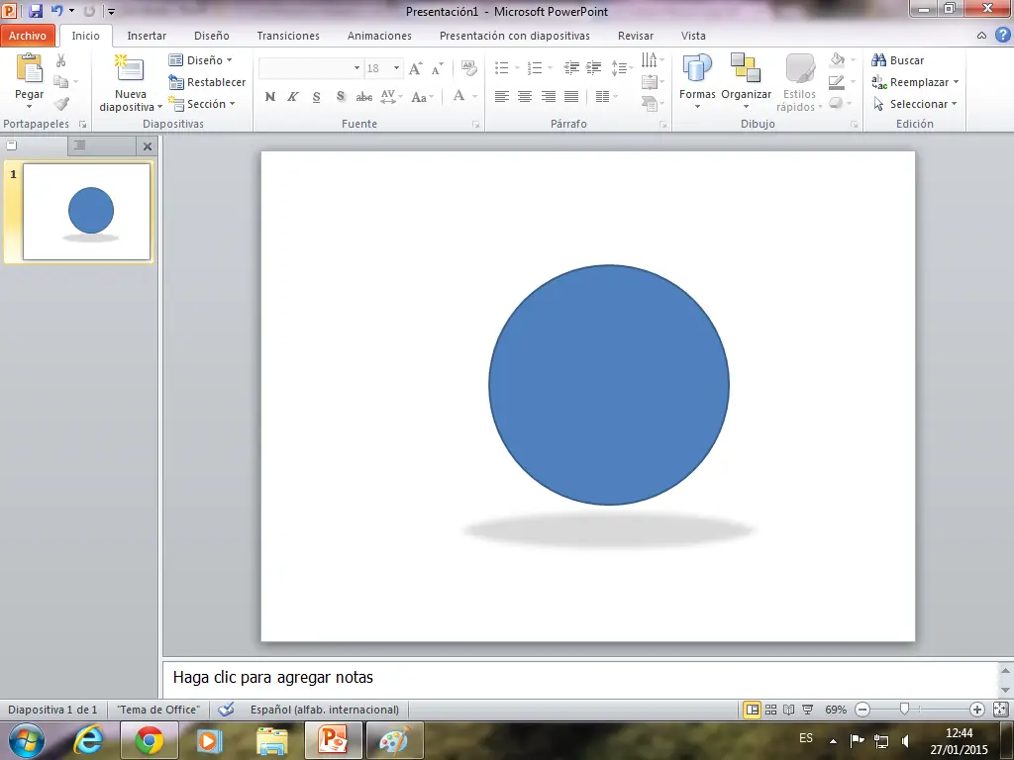1014x760 pixels.
Task: Open the font name combo box
Action: point(310,68)
